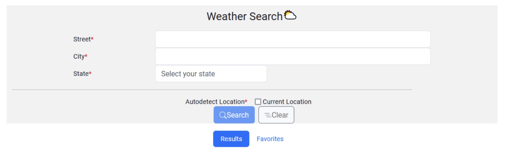Click the "Weather Search" heading text
The width and height of the screenshot is (506, 152).
pyautogui.click(x=245, y=17)
